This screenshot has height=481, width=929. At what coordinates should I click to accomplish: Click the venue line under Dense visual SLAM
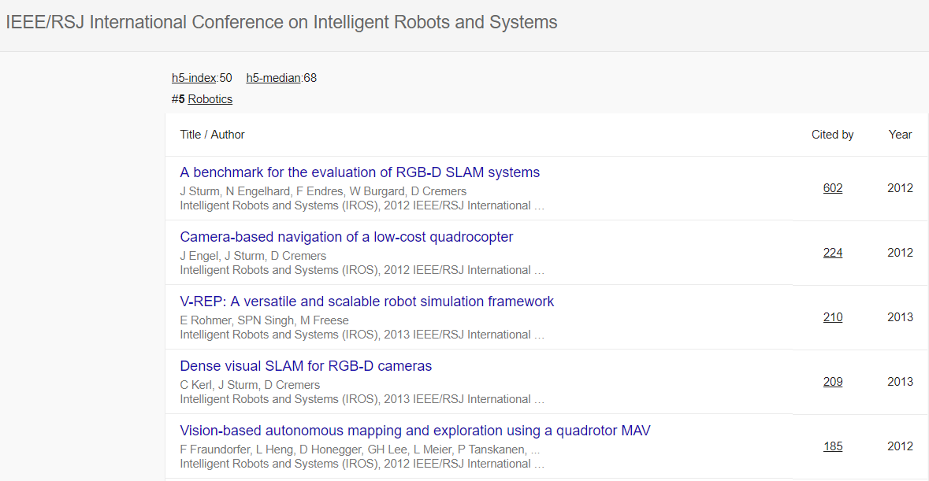click(362, 399)
